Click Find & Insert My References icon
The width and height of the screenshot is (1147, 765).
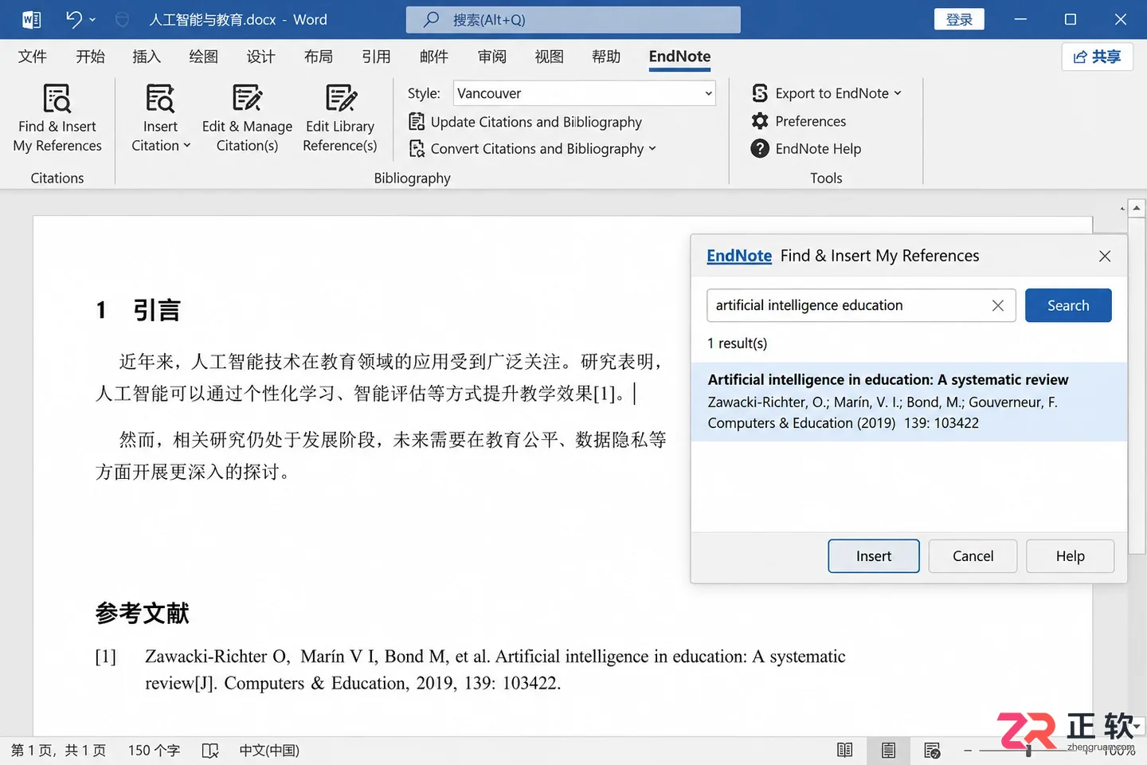pyautogui.click(x=57, y=99)
